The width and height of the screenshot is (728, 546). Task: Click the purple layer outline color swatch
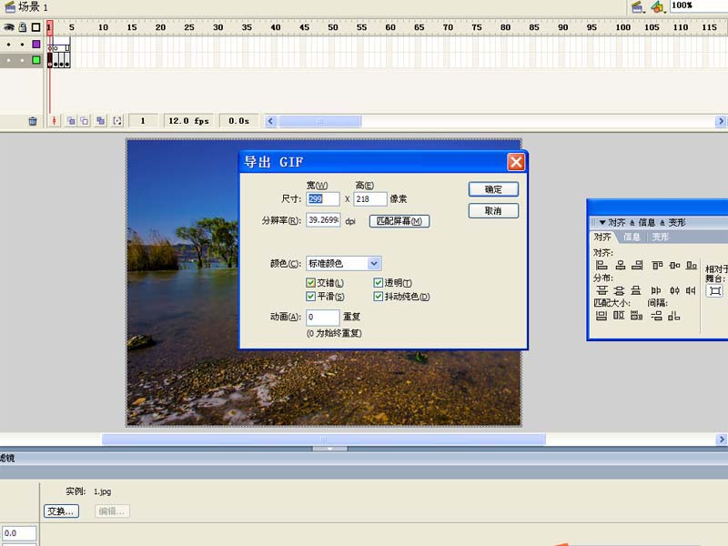[x=35, y=44]
